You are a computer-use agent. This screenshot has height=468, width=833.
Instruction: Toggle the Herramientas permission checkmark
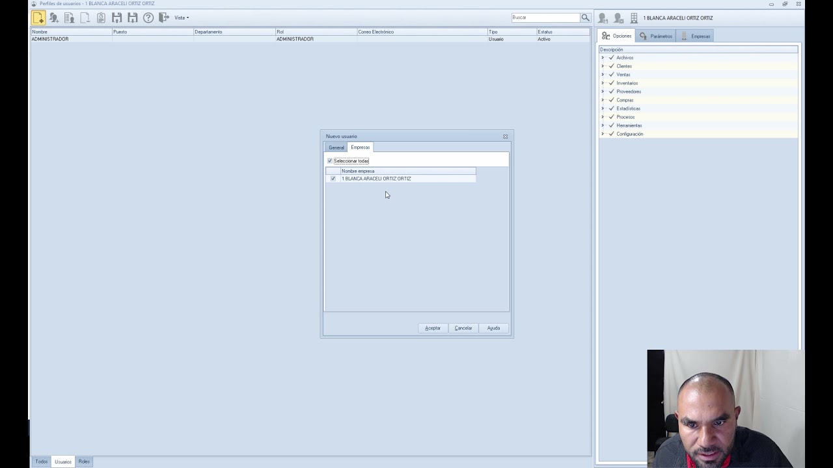pos(611,125)
